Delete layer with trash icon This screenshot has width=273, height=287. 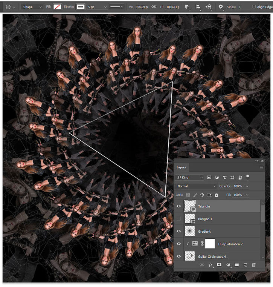point(254,265)
